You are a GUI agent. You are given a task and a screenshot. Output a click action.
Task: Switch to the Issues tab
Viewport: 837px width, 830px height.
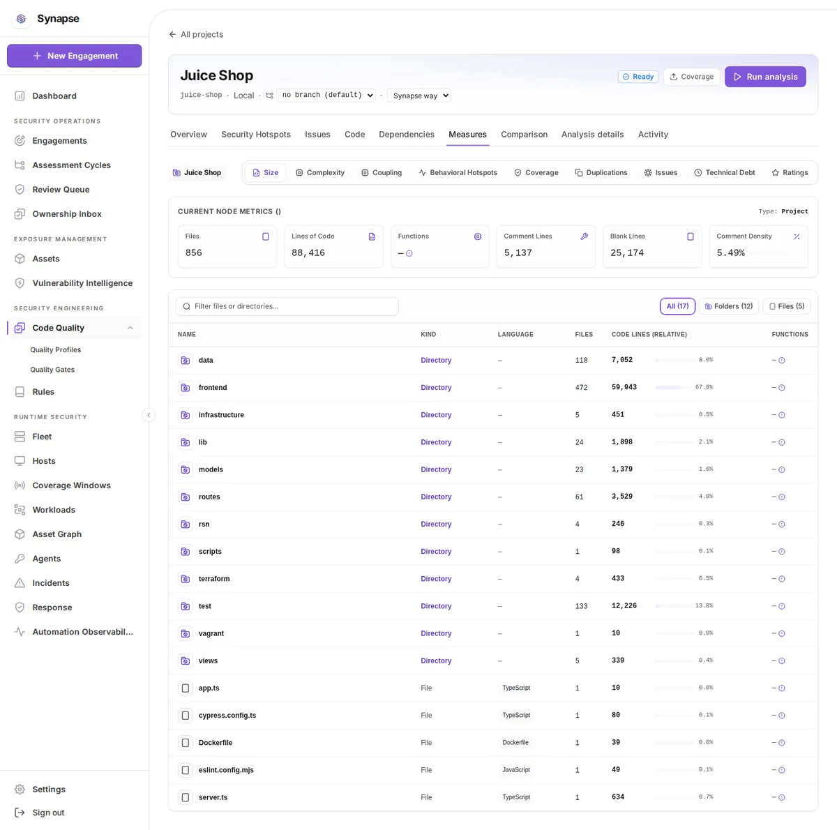pyautogui.click(x=317, y=135)
